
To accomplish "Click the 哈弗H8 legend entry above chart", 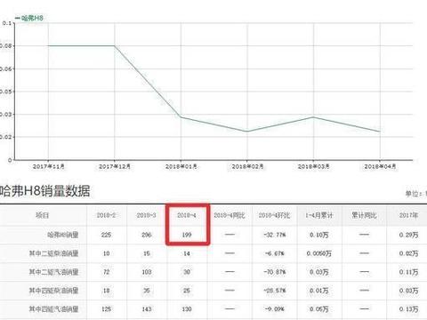I will point(29,18).
